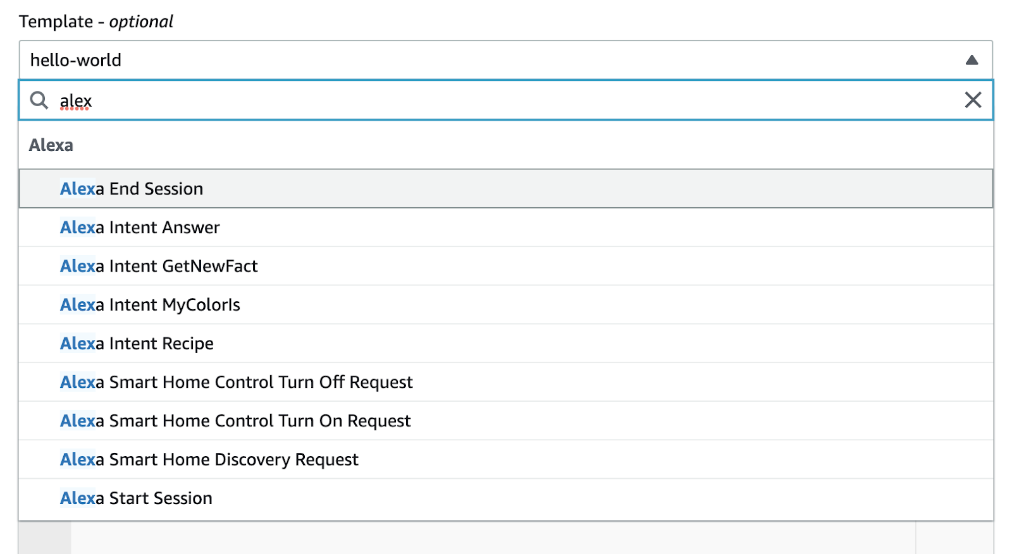Choose Alexa Intent GetNewFact option
The image size is (1012, 554).
(506, 266)
